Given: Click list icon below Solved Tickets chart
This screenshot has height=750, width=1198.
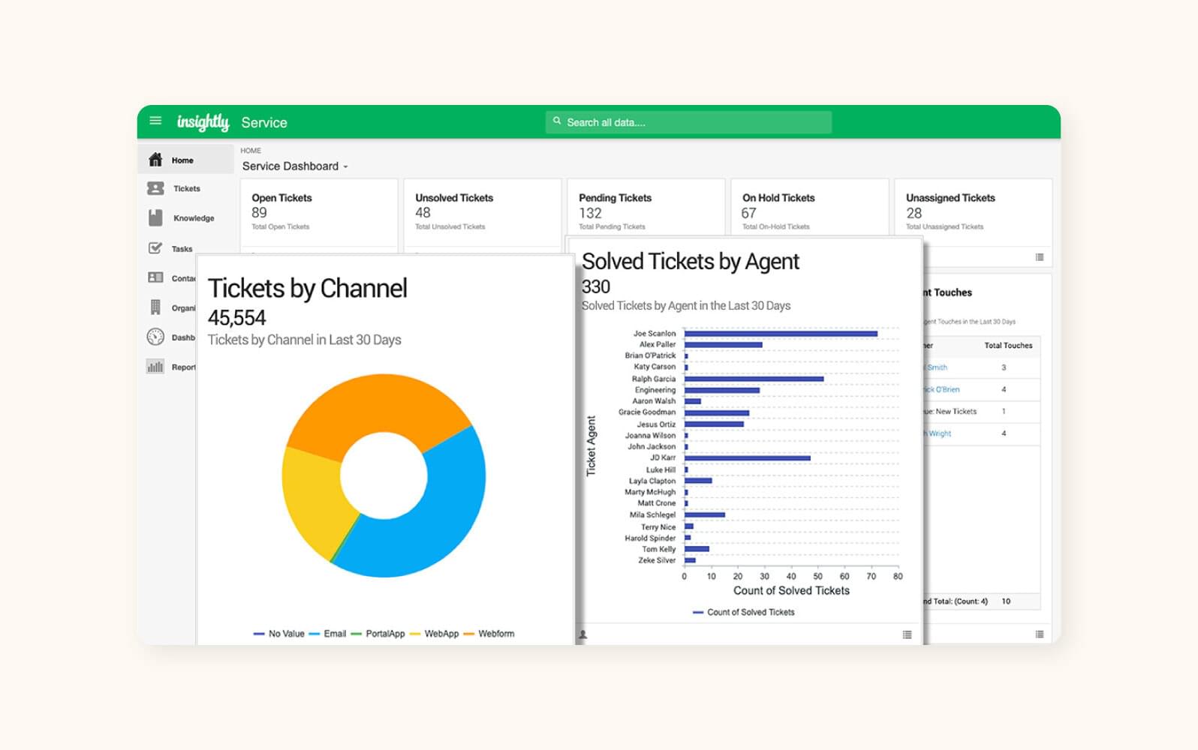Looking at the screenshot, I should pos(907,634).
